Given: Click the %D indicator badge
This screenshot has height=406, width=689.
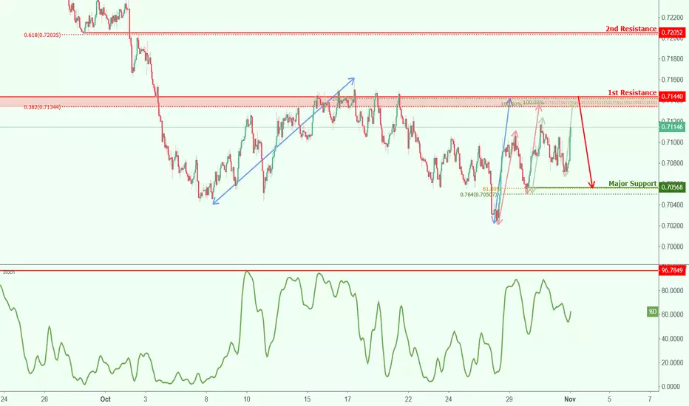Looking at the screenshot, I should 653,312.
